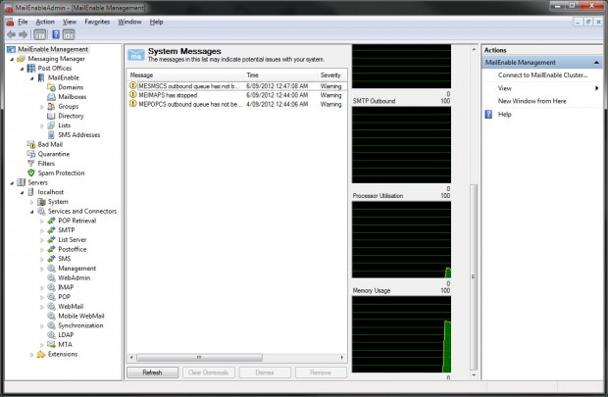Image resolution: width=608 pixels, height=397 pixels.
Task: Open the Favorites menu
Action: pos(97,23)
